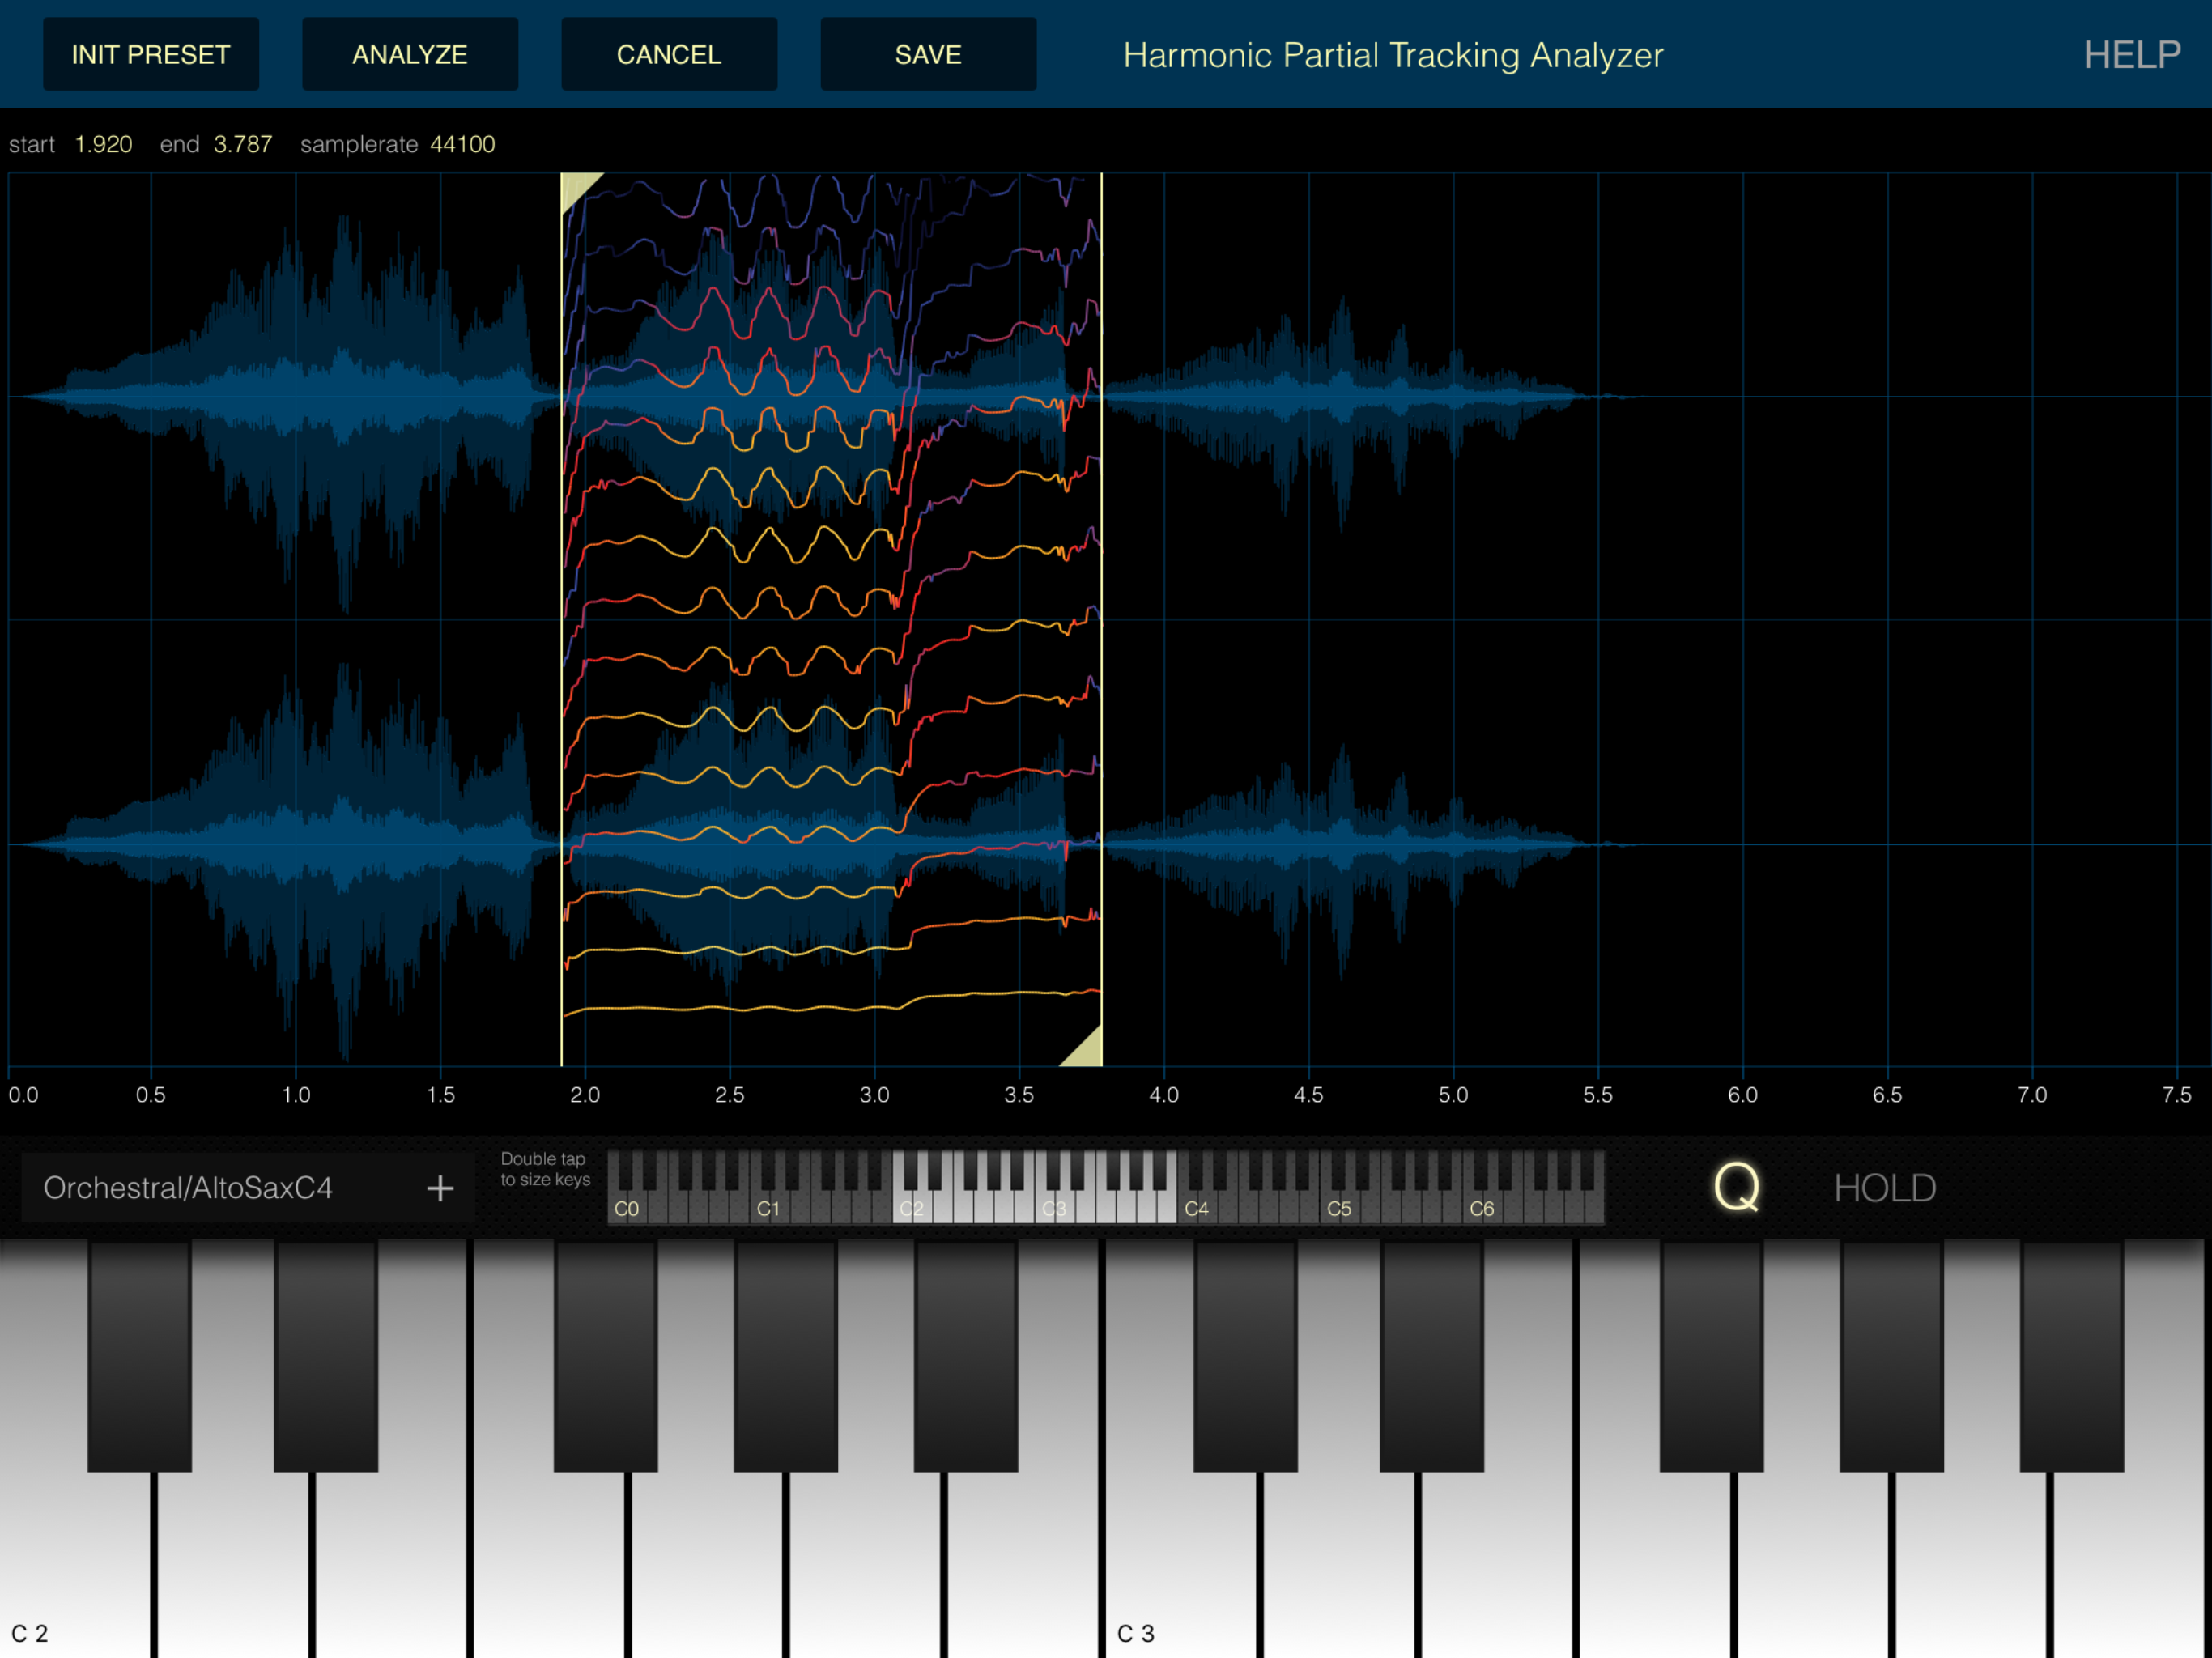Toggle the HOLD switch

tap(1884, 1188)
